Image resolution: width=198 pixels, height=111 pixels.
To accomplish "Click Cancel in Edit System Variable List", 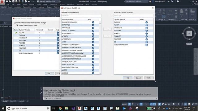I will point(138,78).
